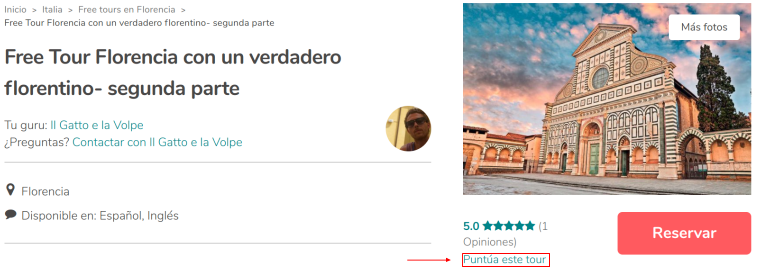This screenshot has height=270, width=761.
Task: Navigate to Free tours en Florencia breadcrumb
Action: tap(127, 9)
